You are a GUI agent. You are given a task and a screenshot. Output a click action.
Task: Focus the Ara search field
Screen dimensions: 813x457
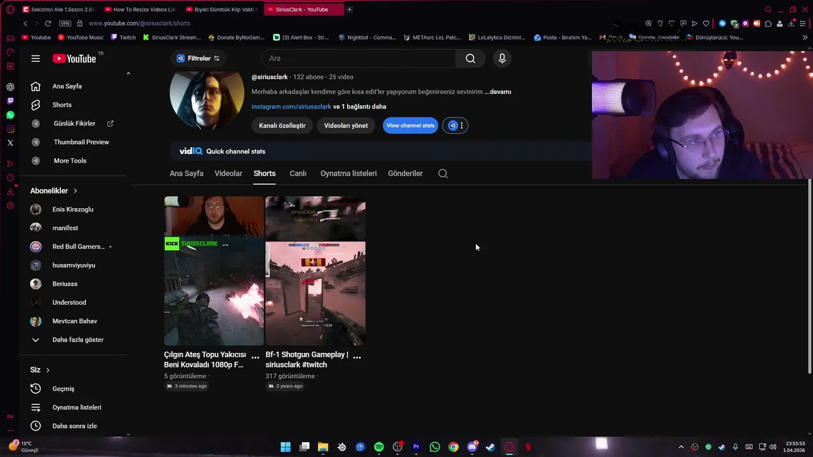(x=359, y=58)
